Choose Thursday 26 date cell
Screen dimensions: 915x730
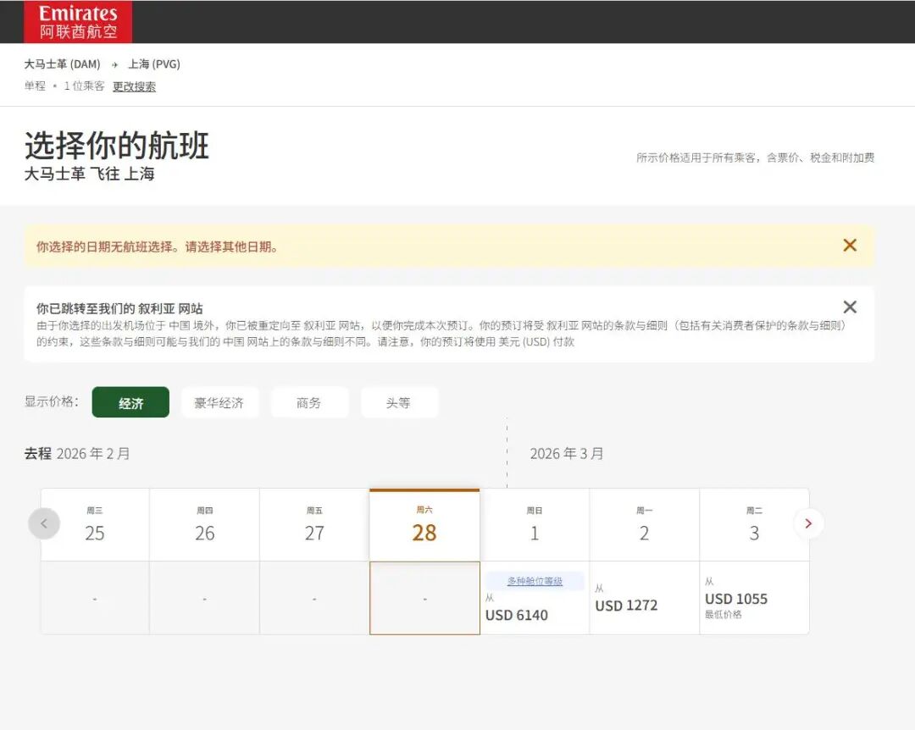[x=204, y=524]
